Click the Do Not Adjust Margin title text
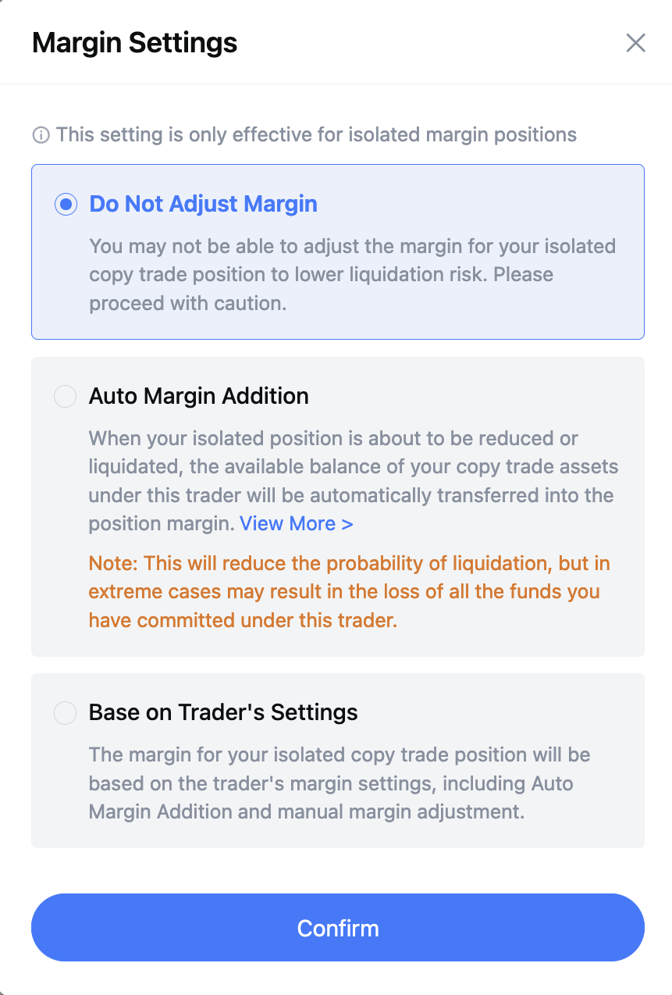Image resolution: width=672 pixels, height=995 pixels. [204, 204]
